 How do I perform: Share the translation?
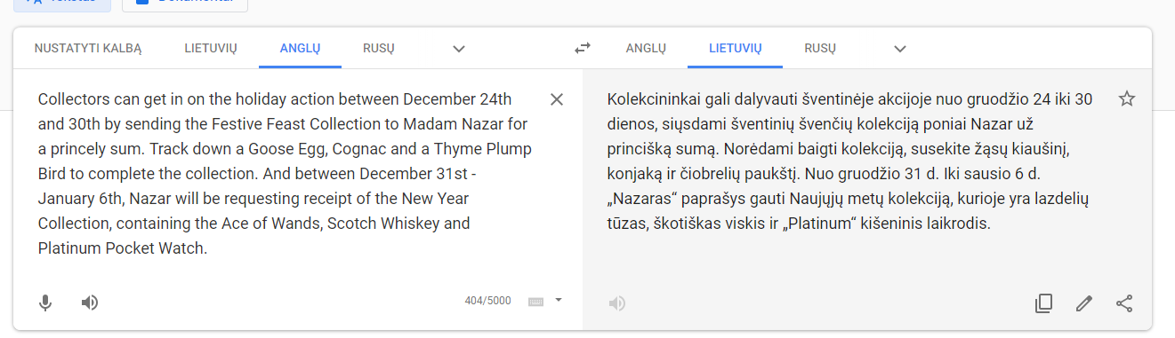1124,303
